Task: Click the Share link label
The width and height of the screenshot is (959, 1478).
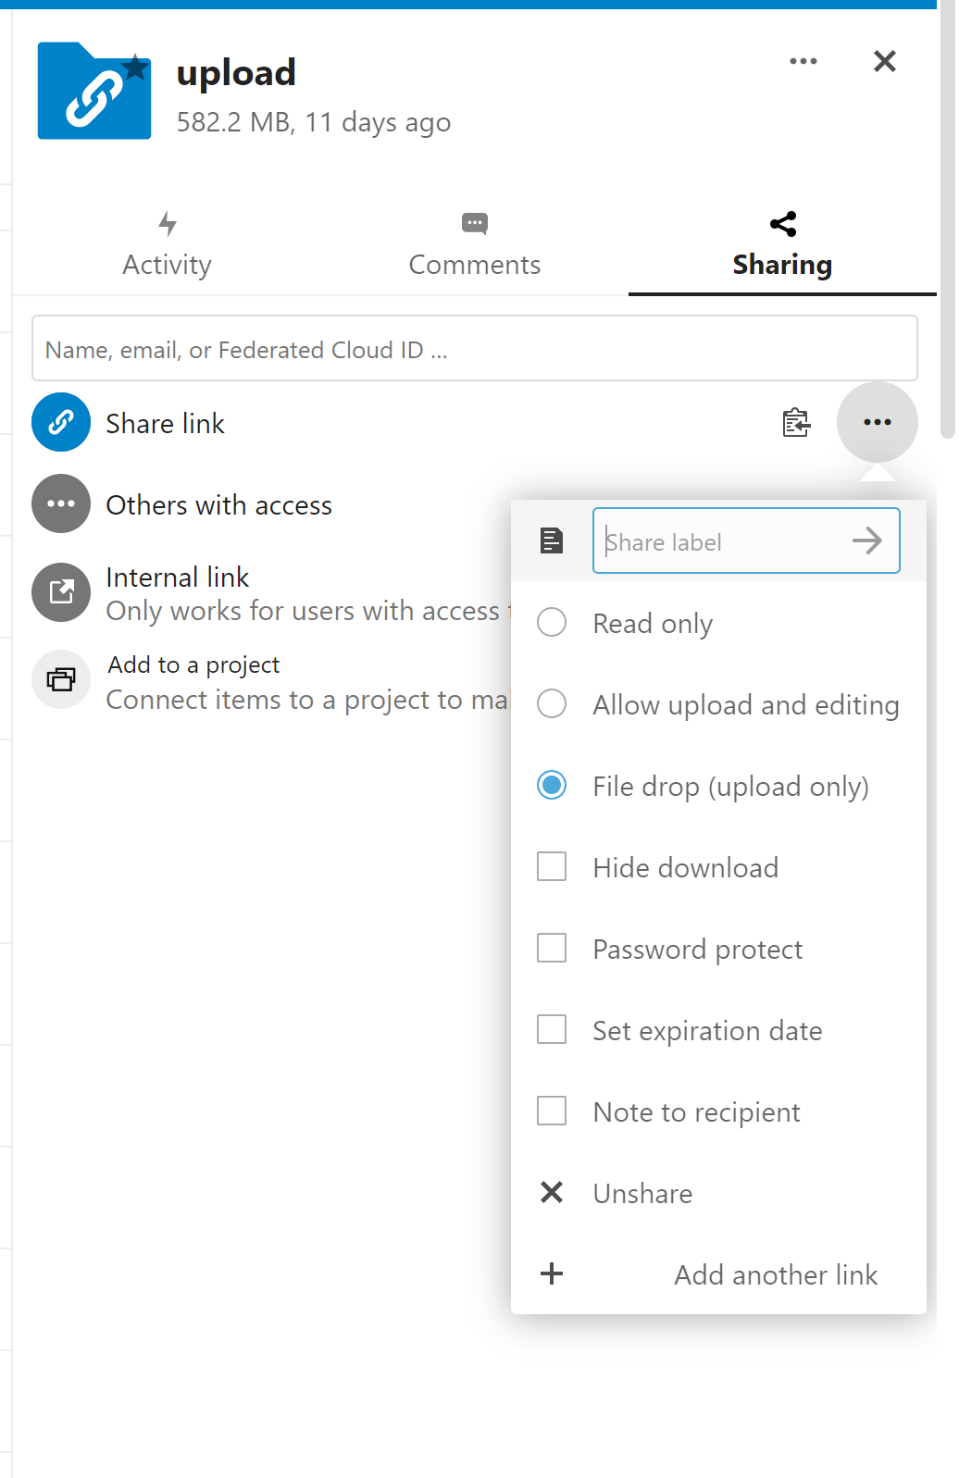Action: pos(166,424)
